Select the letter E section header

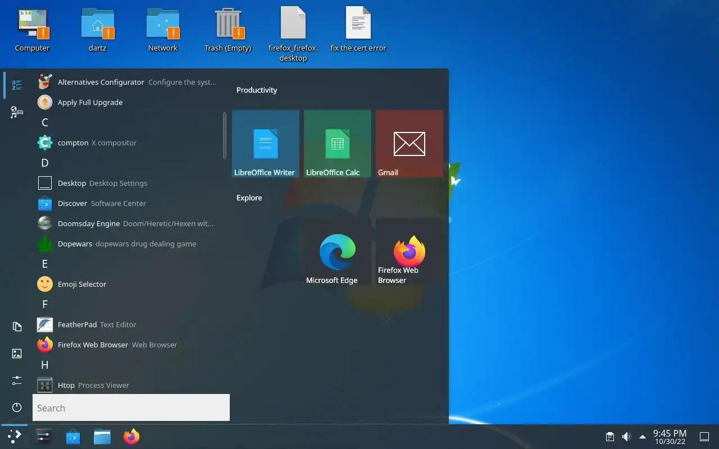[x=45, y=264]
